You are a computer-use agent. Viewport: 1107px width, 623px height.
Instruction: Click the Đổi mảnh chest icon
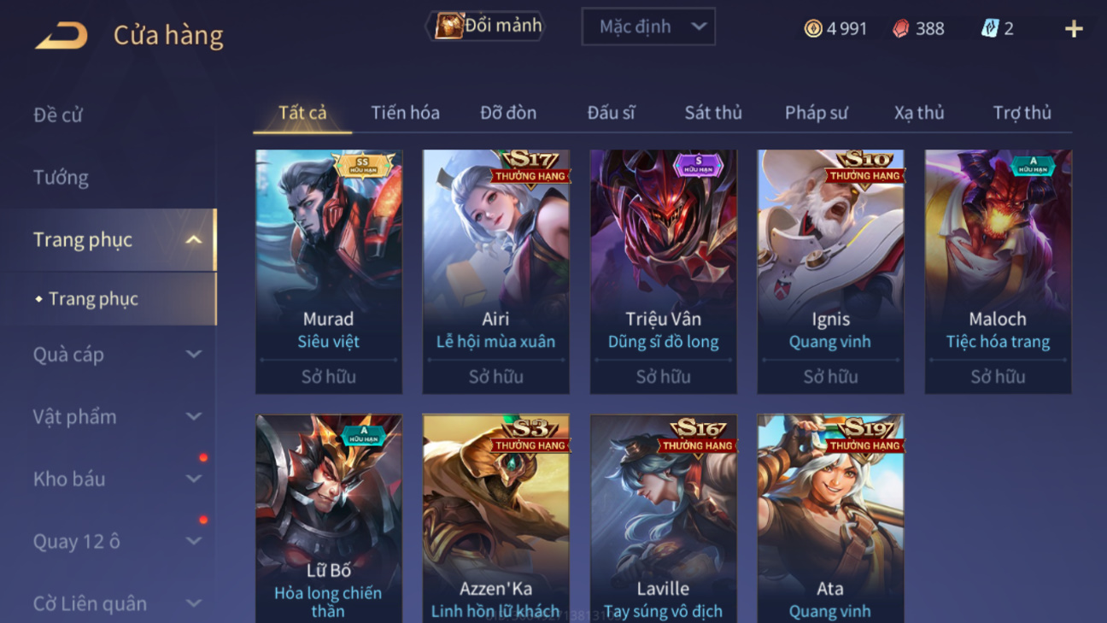(448, 26)
